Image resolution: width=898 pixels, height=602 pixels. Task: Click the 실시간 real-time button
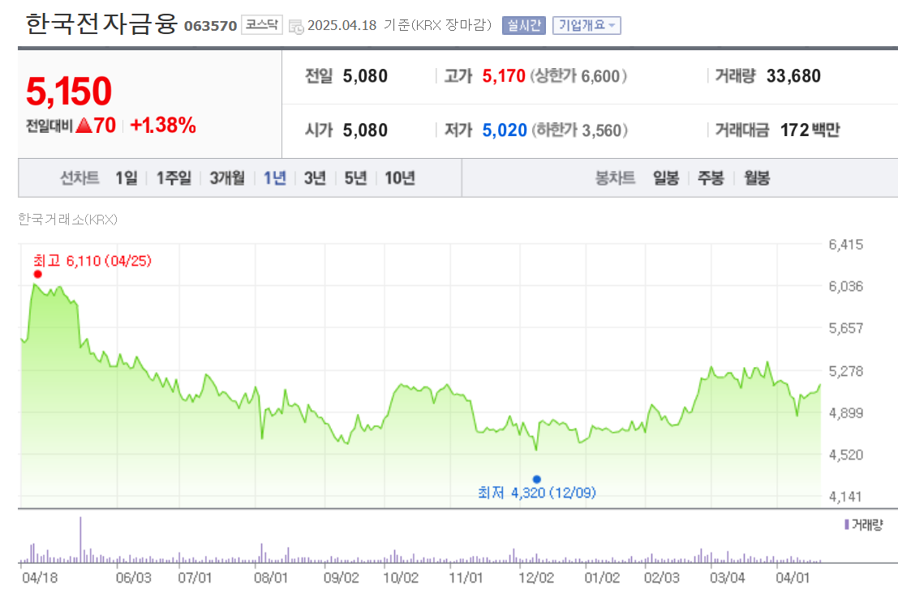(523, 25)
